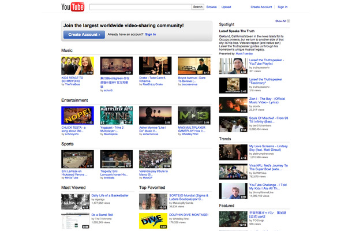Click Sign In link in join banner
Viewport: 352px width, 231px height.
[x=151, y=35]
